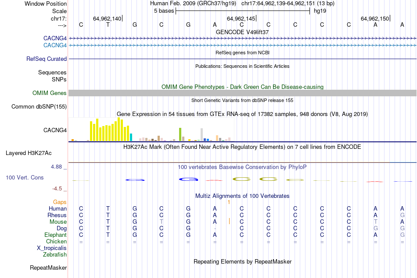The height and width of the screenshot is (278, 417).
Task: Open the OMIM Gene Phenotypes track title
Action: [242, 87]
